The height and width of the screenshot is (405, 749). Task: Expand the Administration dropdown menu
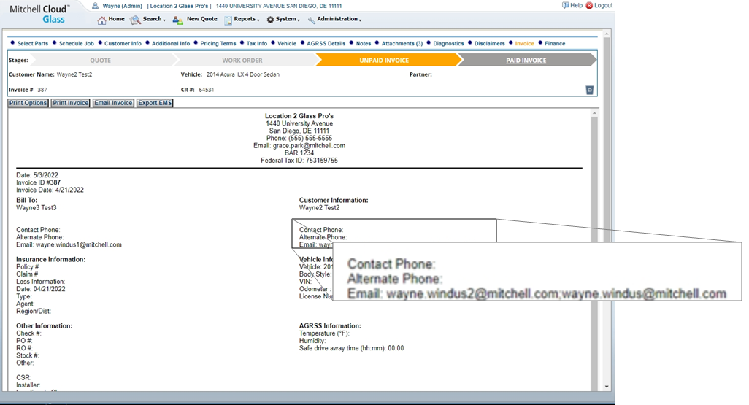[x=339, y=19]
